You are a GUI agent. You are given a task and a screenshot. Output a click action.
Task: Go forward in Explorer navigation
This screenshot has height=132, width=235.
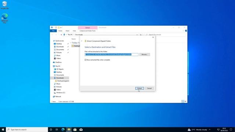(56, 35)
